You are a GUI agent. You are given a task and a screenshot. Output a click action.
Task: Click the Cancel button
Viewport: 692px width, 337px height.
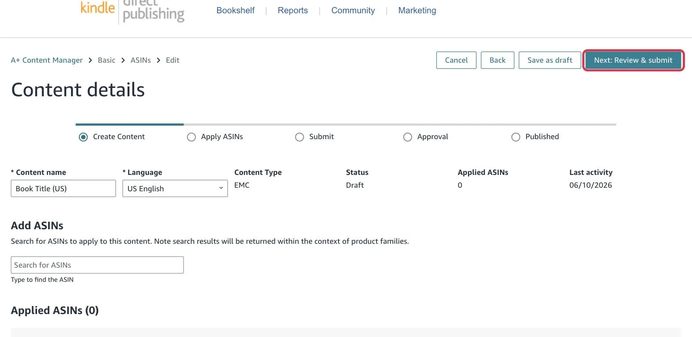click(456, 60)
